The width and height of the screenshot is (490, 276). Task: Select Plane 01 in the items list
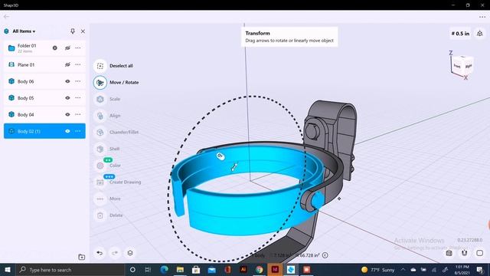tap(44, 64)
